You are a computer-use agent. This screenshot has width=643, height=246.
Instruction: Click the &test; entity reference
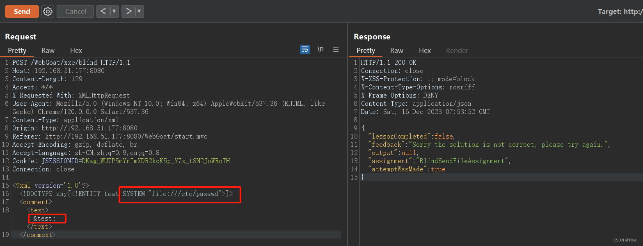point(45,219)
